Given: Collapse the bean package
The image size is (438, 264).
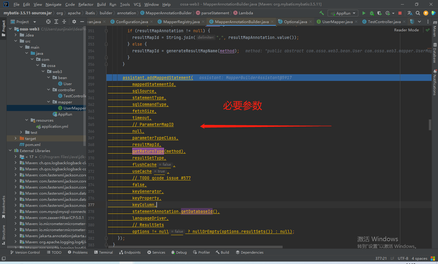Looking at the screenshot, I should [x=48, y=78].
